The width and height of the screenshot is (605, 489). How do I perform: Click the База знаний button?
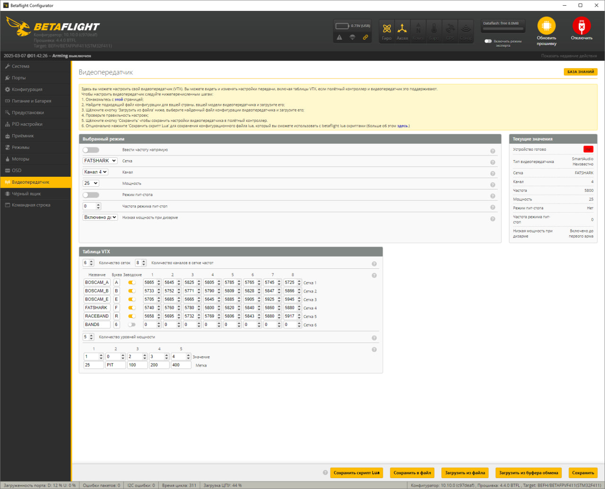pos(580,72)
